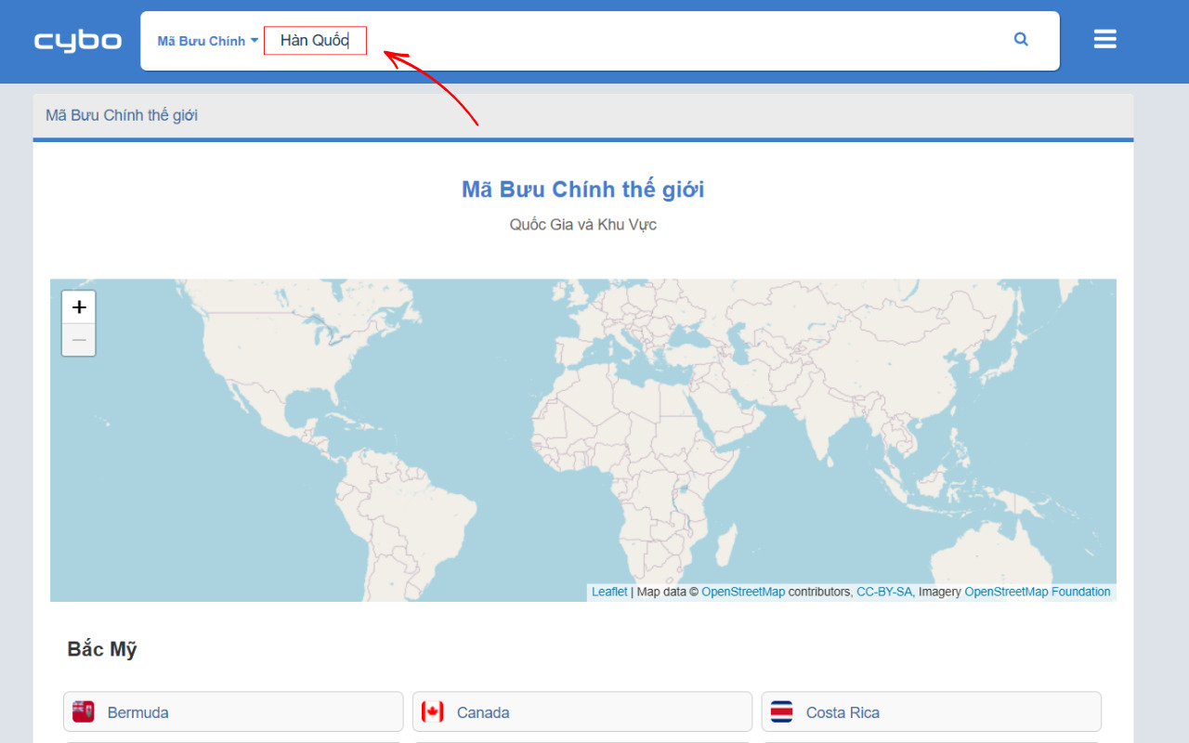Click the search magnifier icon
The height and width of the screenshot is (743, 1189).
pyautogui.click(x=1021, y=39)
